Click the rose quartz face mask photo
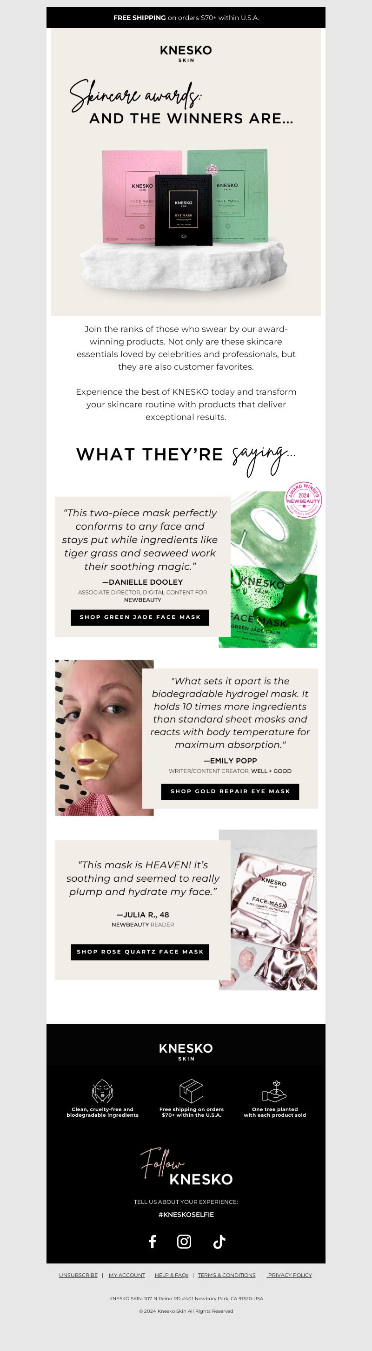 click(x=268, y=910)
